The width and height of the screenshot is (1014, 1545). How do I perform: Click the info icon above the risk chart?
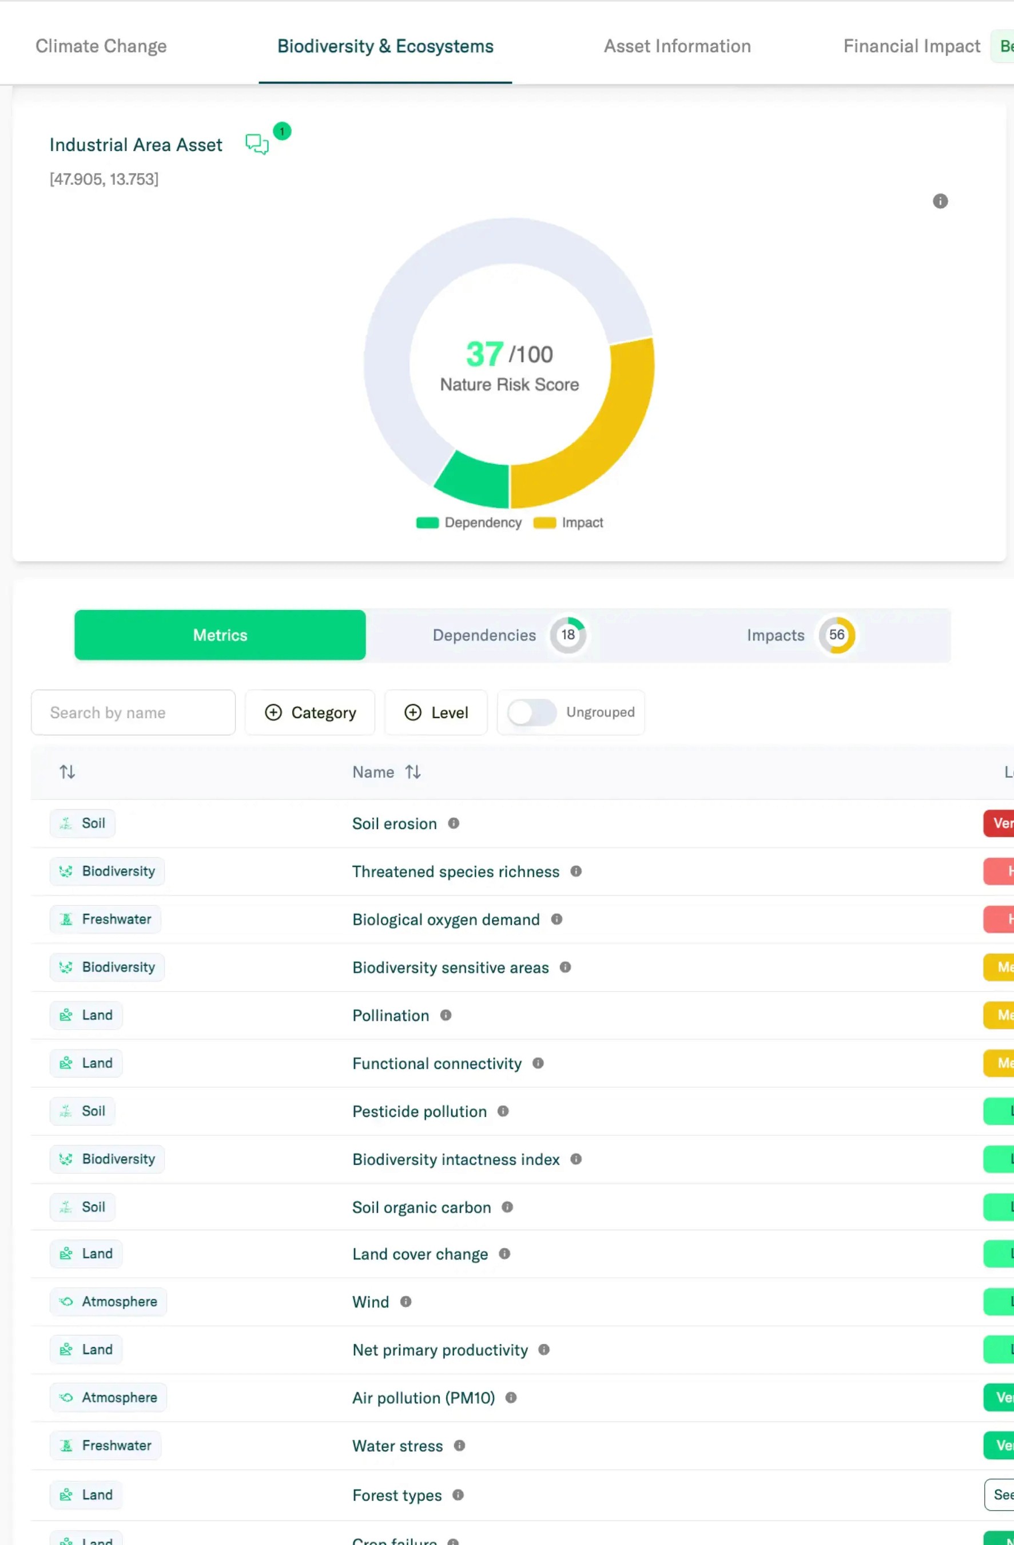point(940,201)
